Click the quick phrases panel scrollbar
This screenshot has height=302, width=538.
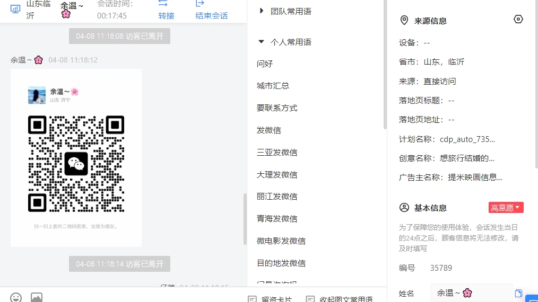click(385, 65)
